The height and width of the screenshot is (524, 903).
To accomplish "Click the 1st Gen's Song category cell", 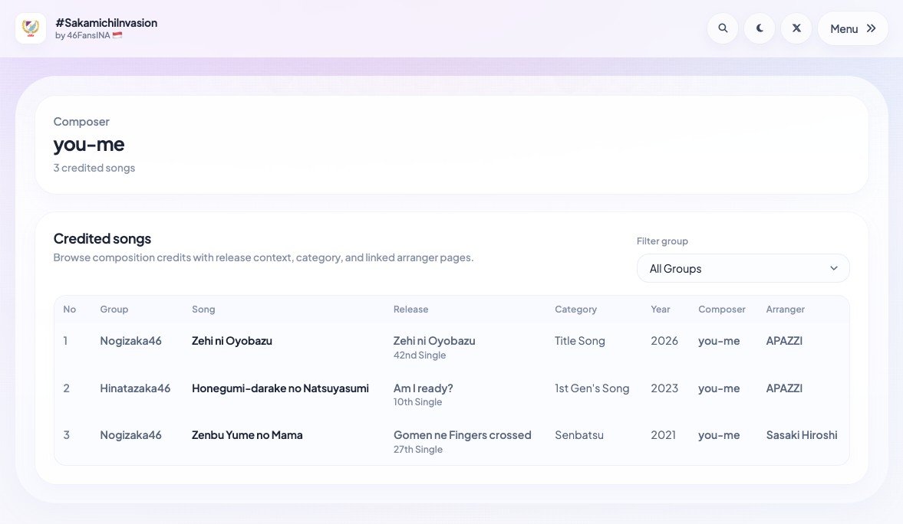I will (x=592, y=388).
